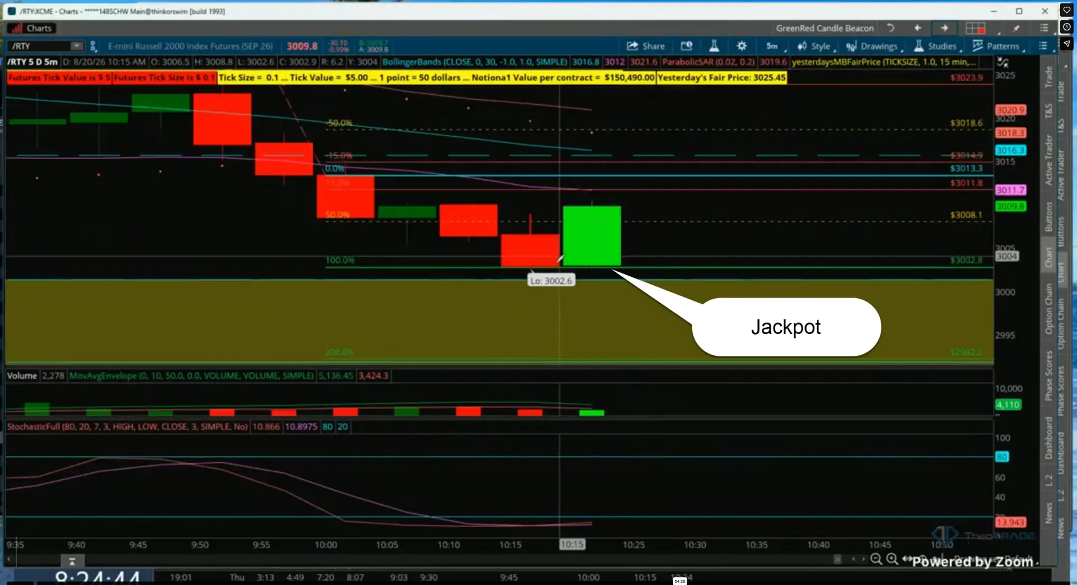Viewport: 1077px width, 585px height.
Task: Open the 5m timeframe dropdown
Action: click(775, 46)
